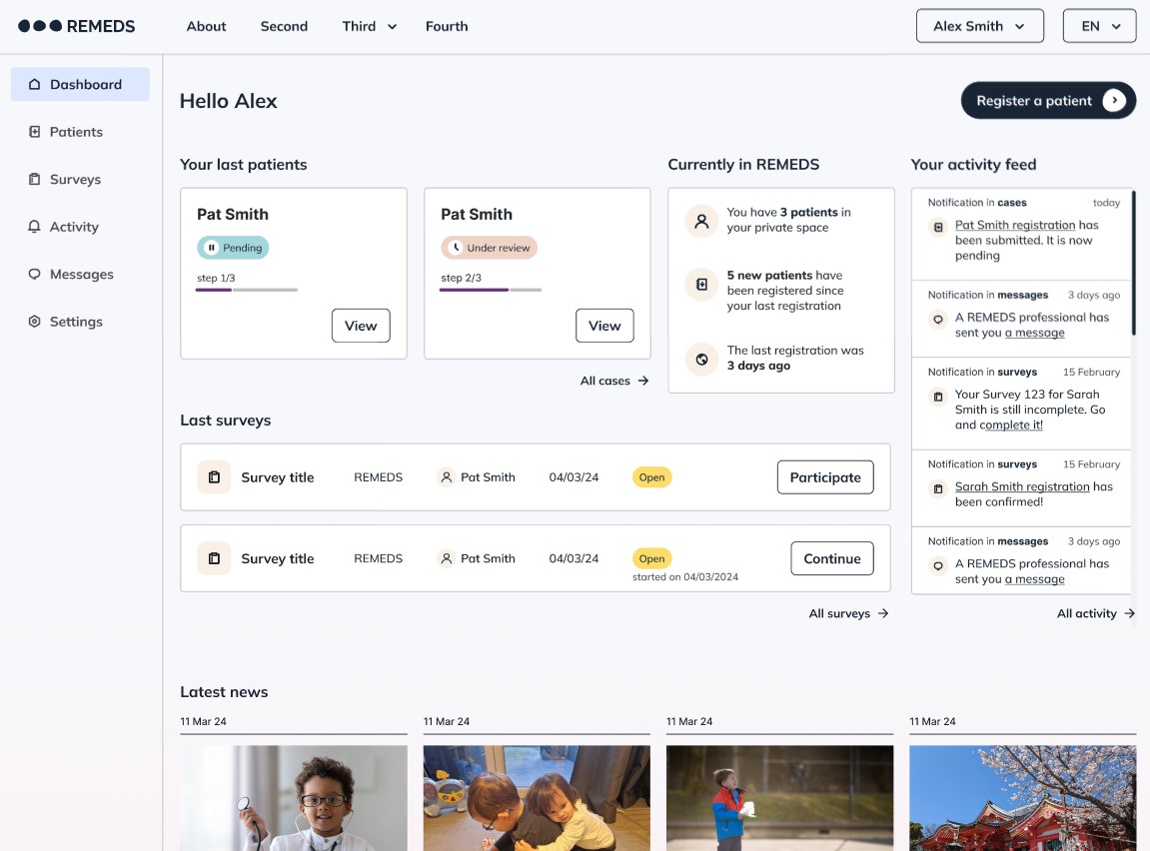The image size is (1150, 851).
Task: Click the Dashboard home icon in sidebar
Action: [35, 85]
